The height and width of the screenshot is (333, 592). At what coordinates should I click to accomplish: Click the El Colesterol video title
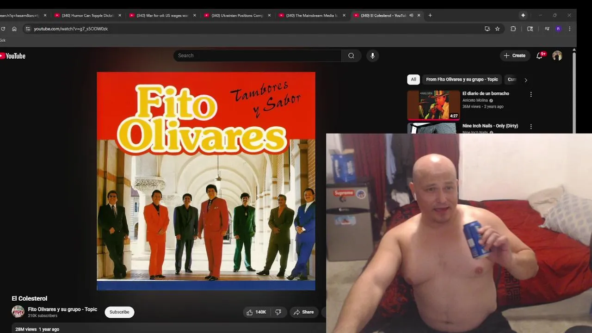click(x=29, y=298)
